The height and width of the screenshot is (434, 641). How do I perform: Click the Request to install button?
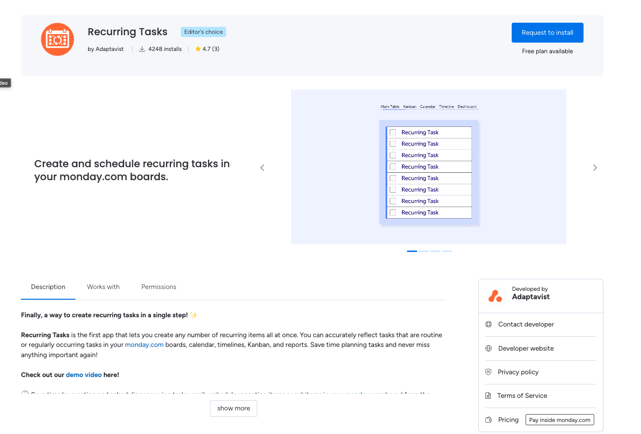(547, 32)
